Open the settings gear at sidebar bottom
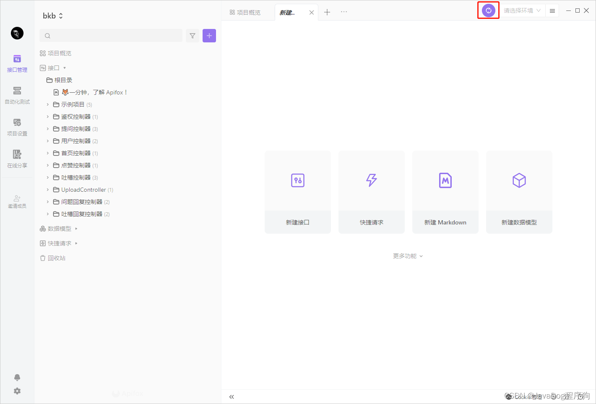This screenshot has width=596, height=404. pyautogui.click(x=17, y=391)
